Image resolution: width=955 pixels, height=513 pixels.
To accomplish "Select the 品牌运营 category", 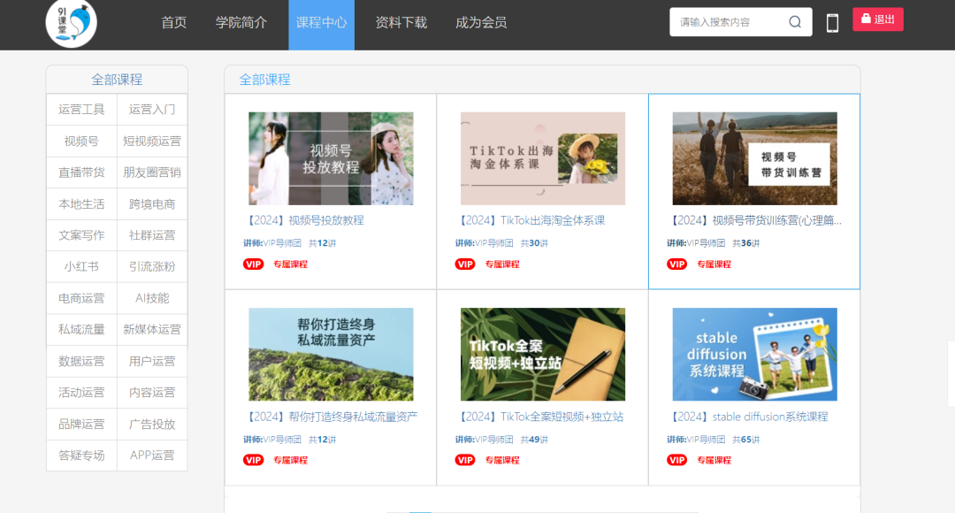I will pos(81,424).
